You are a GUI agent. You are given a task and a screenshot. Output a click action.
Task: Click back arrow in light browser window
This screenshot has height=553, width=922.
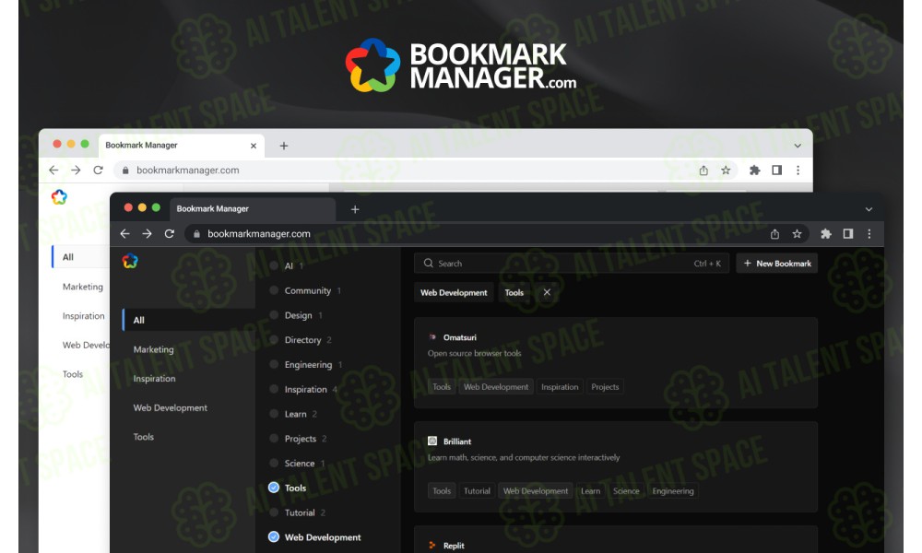point(53,170)
